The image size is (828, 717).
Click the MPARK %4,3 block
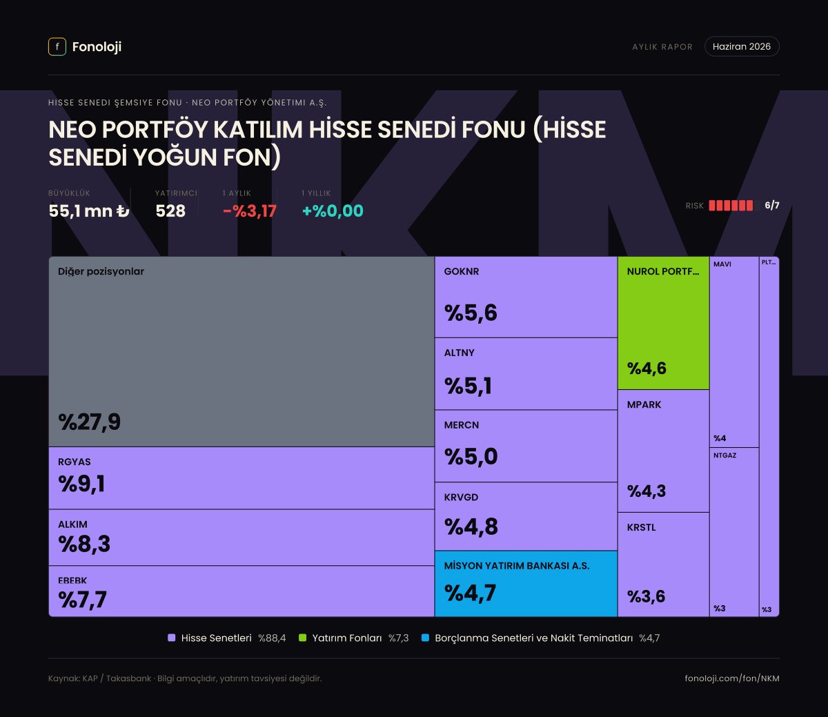tap(663, 451)
